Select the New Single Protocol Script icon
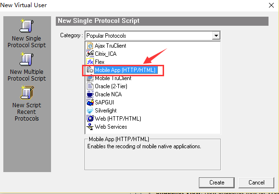 click(x=26, y=26)
